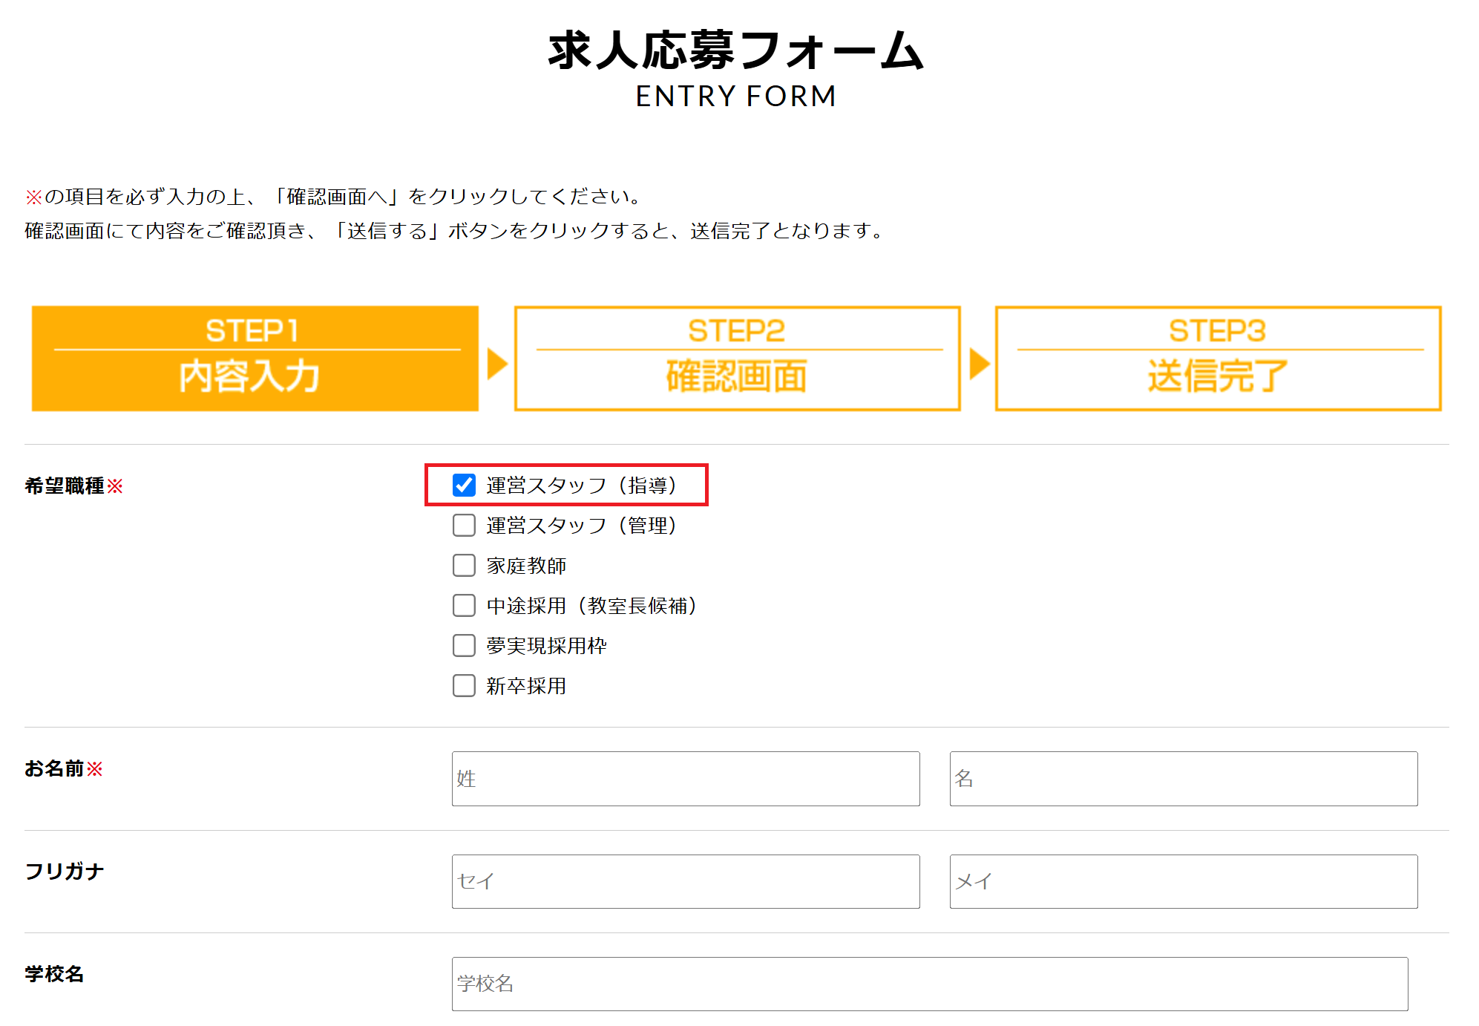
Task: Click the STEP2 確認画面 step box
Action: [x=737, y=359]
